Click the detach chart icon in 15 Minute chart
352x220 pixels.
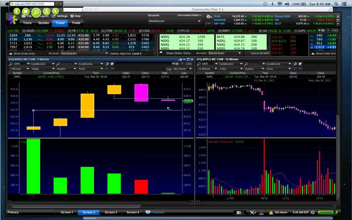[300, 64]
